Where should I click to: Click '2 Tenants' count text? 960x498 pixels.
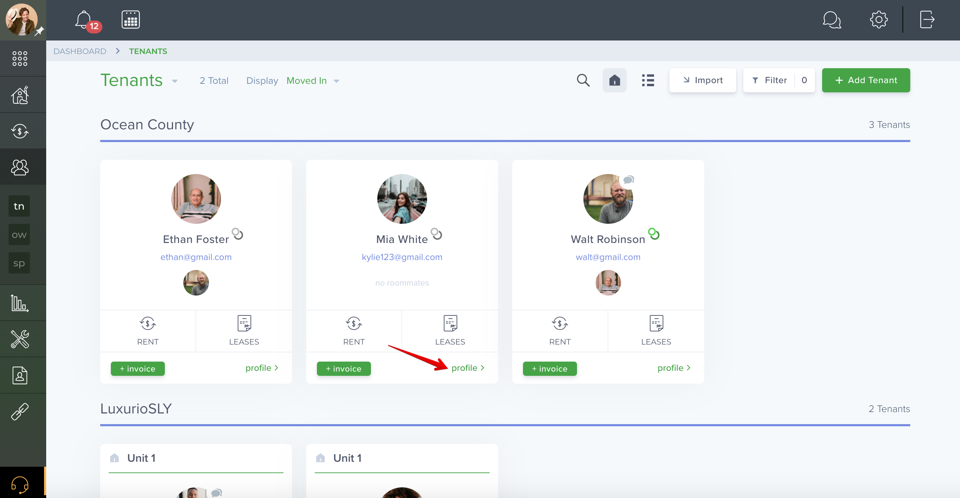(x=889, y=408)
